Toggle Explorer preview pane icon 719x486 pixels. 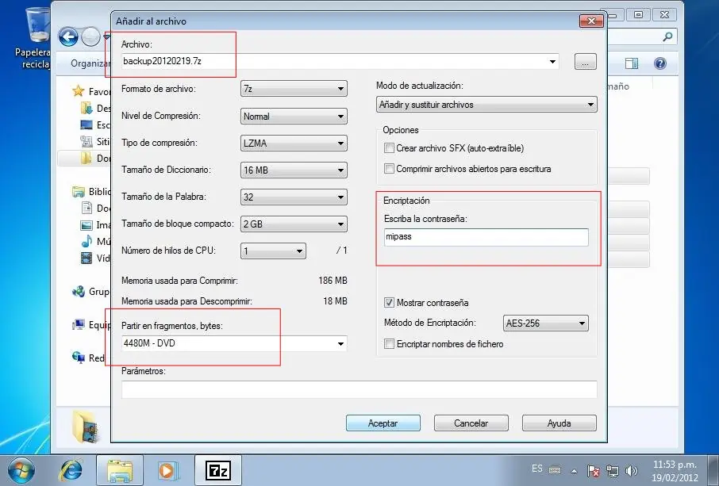click(x=632, y=63)
